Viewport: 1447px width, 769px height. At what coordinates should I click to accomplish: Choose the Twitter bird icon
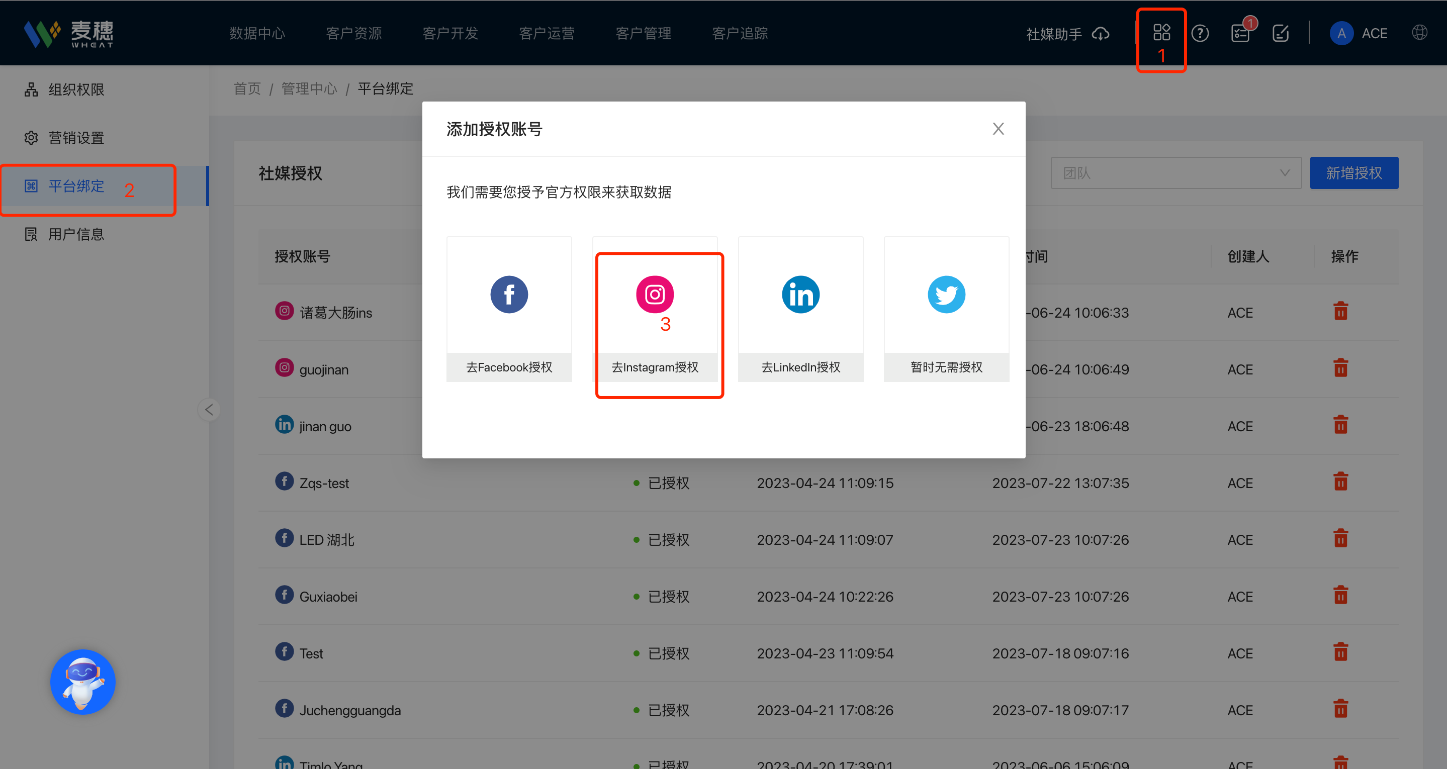946,295
